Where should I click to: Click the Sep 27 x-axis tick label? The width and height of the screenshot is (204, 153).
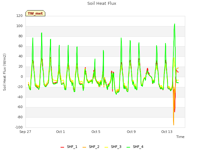(x=25, y=132)
